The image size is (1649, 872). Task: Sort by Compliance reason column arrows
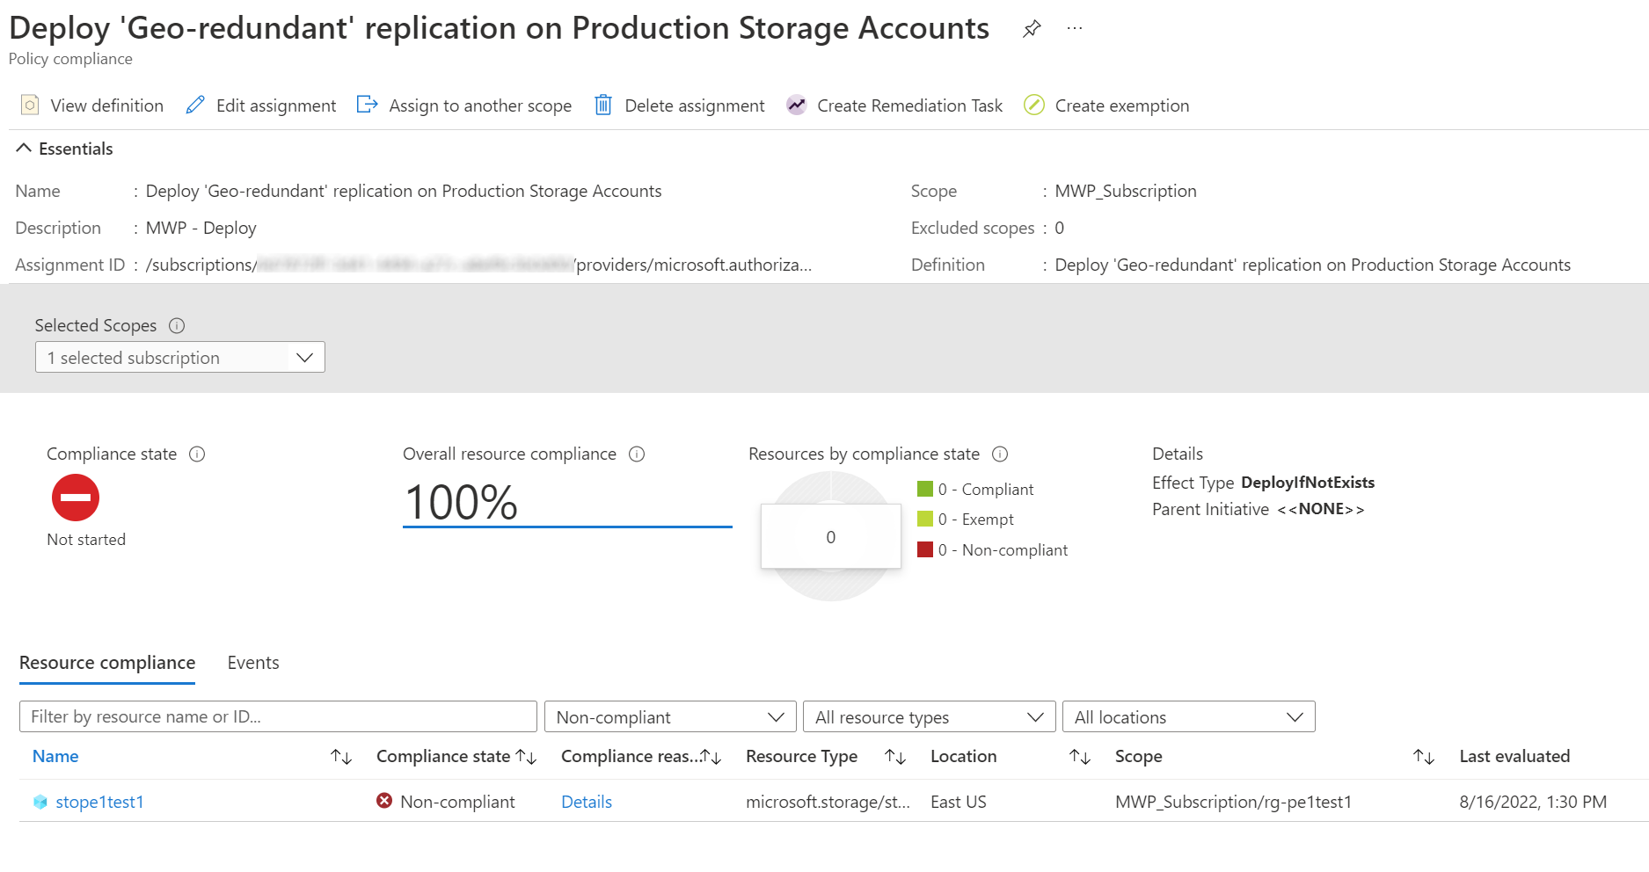711,757
